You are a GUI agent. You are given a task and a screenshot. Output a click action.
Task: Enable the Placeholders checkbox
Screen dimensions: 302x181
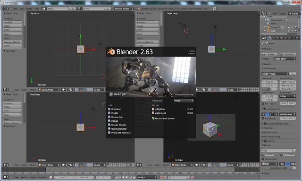[x=263, y=159]
